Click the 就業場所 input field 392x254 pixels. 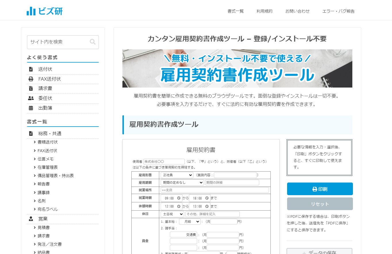(215, 190)
